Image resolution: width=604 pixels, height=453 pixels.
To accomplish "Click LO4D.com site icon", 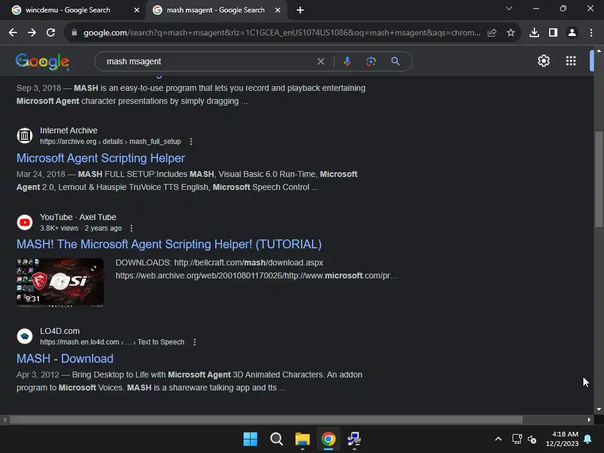I will click(x=25, y=336).
